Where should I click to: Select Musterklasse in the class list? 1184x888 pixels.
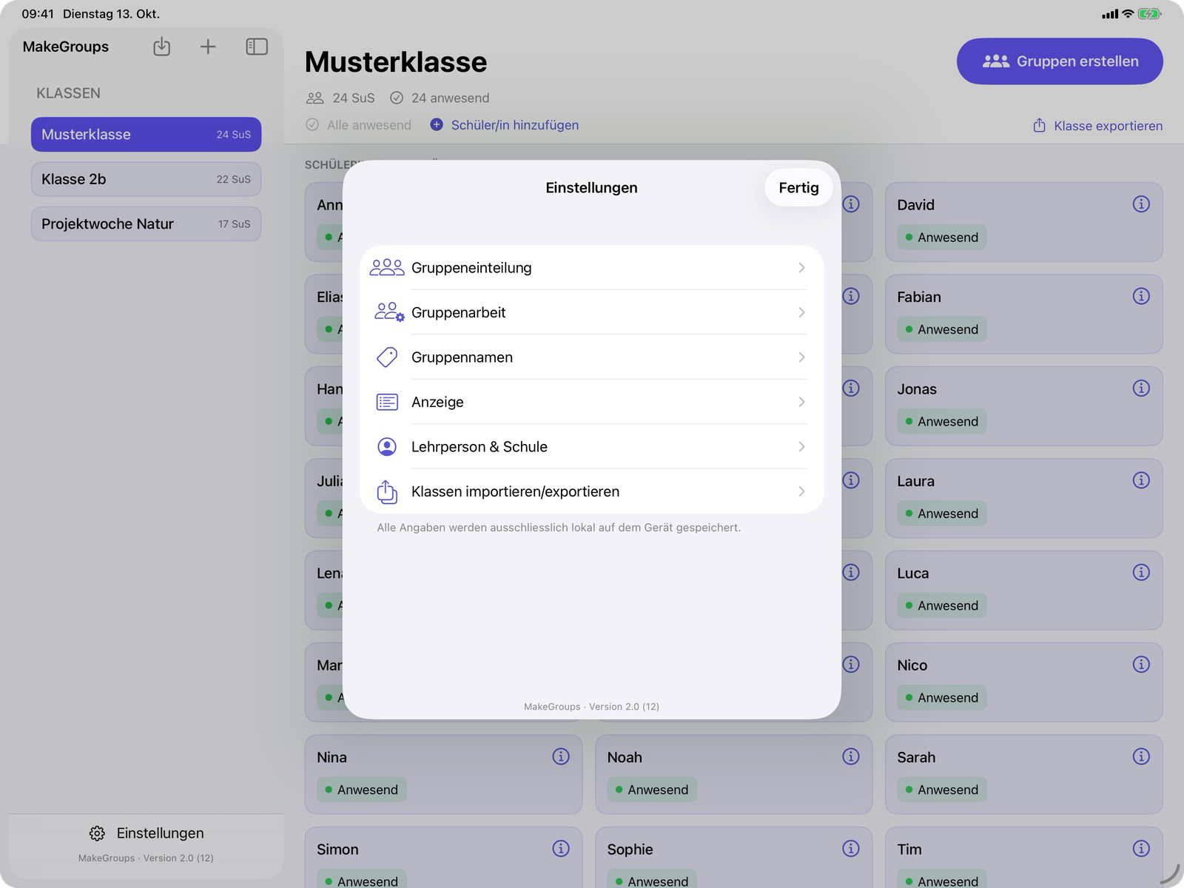click(146, 135)
